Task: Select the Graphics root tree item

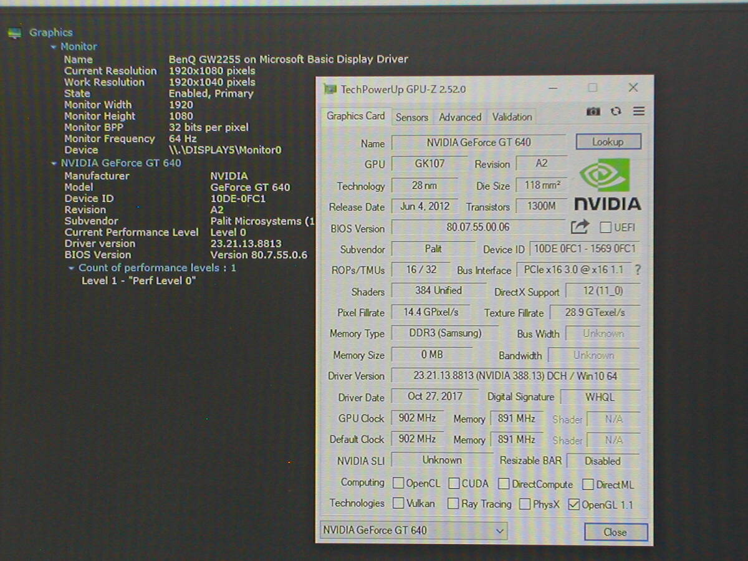Action: (51, 33)
